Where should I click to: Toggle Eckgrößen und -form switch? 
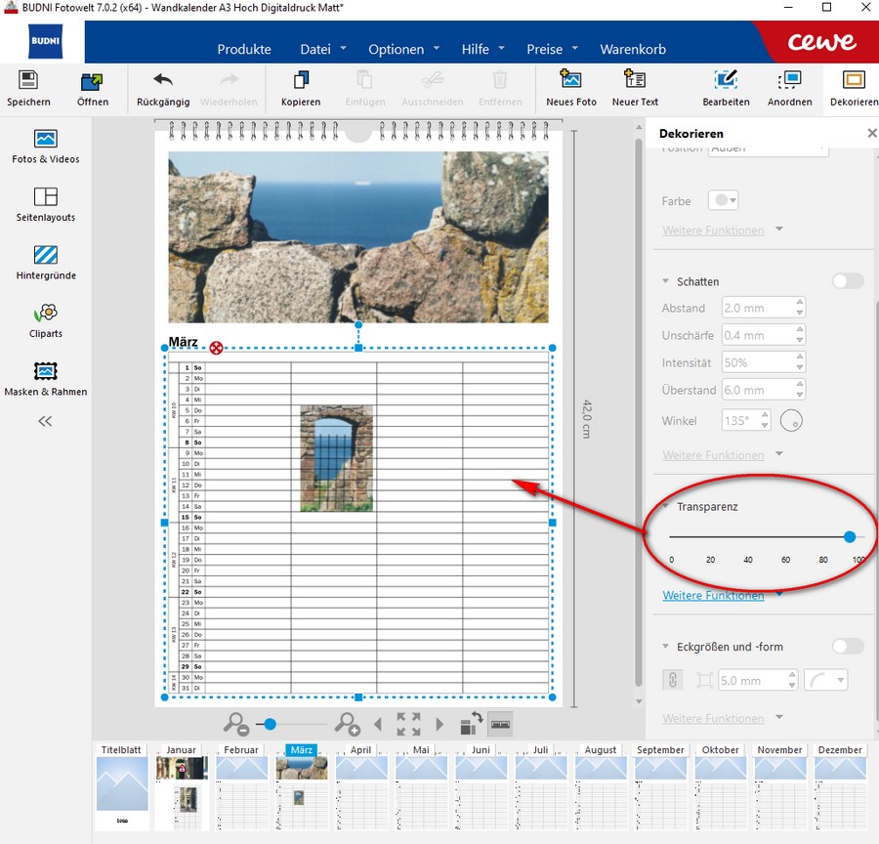847,647
